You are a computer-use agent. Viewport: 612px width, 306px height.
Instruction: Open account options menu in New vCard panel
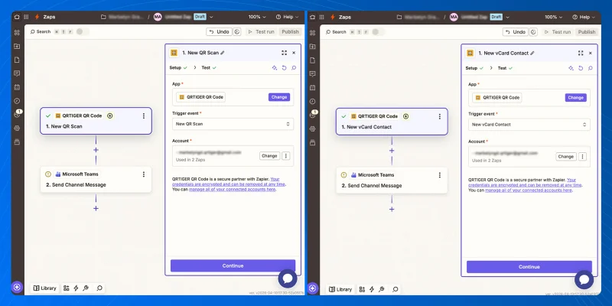pyautogui.click(x=582, y=157)
